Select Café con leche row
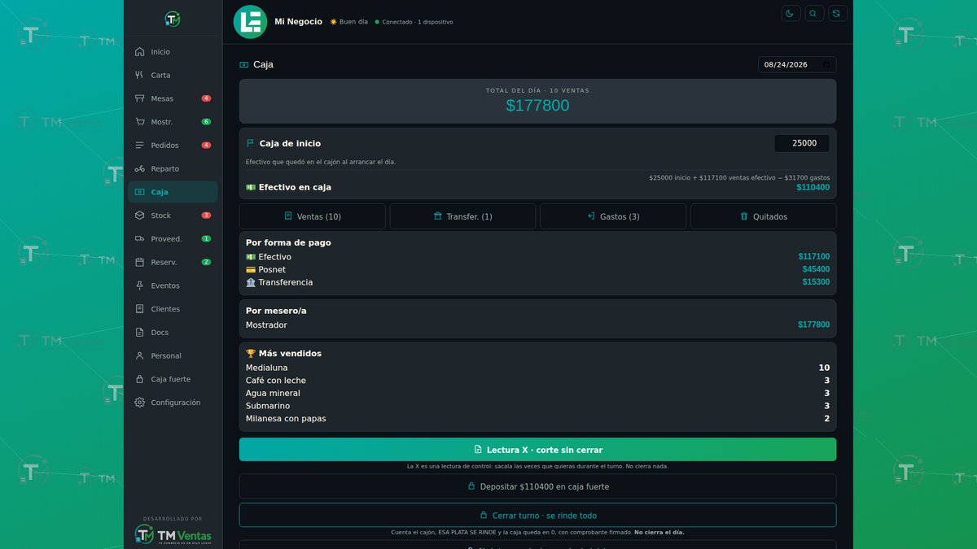This screenshot has width=977, height=549. click(537, 381)
